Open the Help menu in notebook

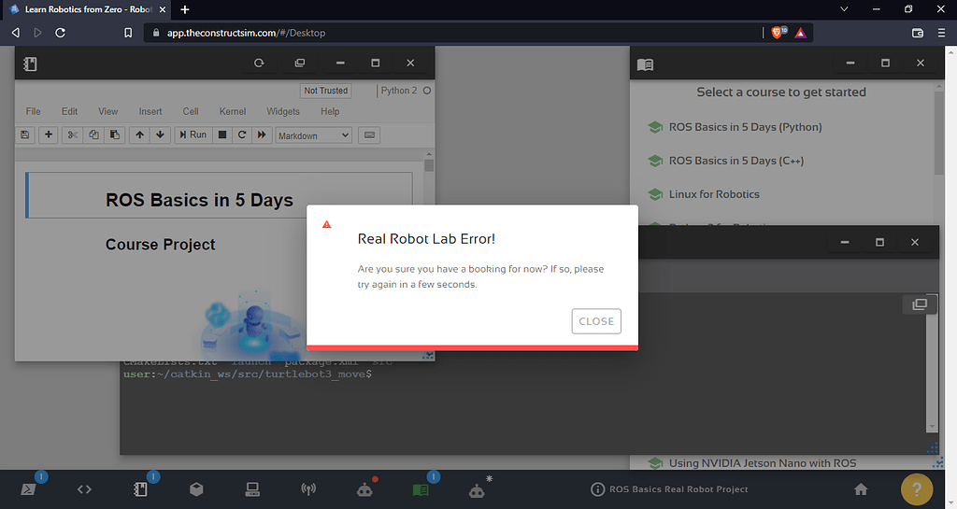point(330,111)
